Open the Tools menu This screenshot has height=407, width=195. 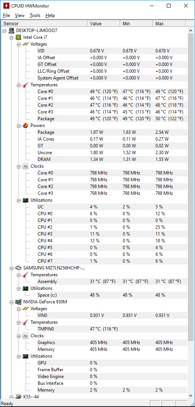[35, 15]
